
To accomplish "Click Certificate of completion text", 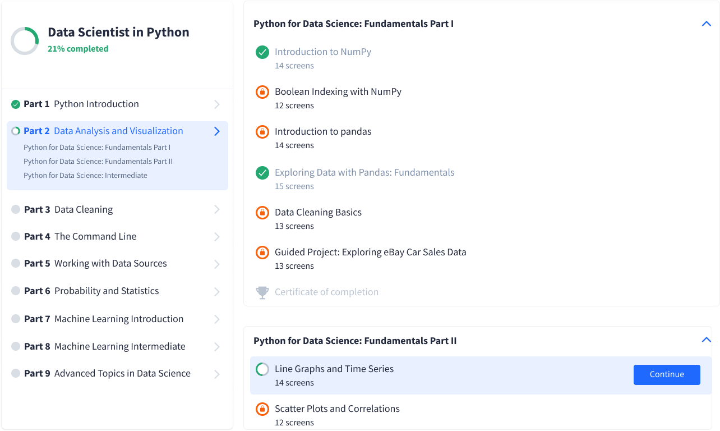I will [x=326, y=292].
